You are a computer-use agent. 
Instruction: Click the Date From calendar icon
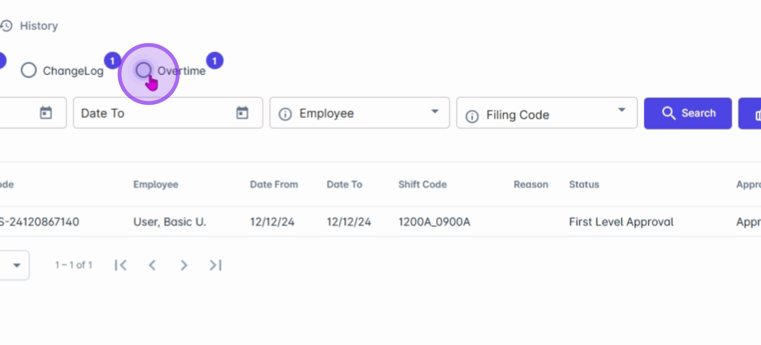pyautogui.click(x=46, y=113)
